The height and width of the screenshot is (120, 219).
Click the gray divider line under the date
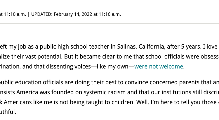[x=109, y=24]
